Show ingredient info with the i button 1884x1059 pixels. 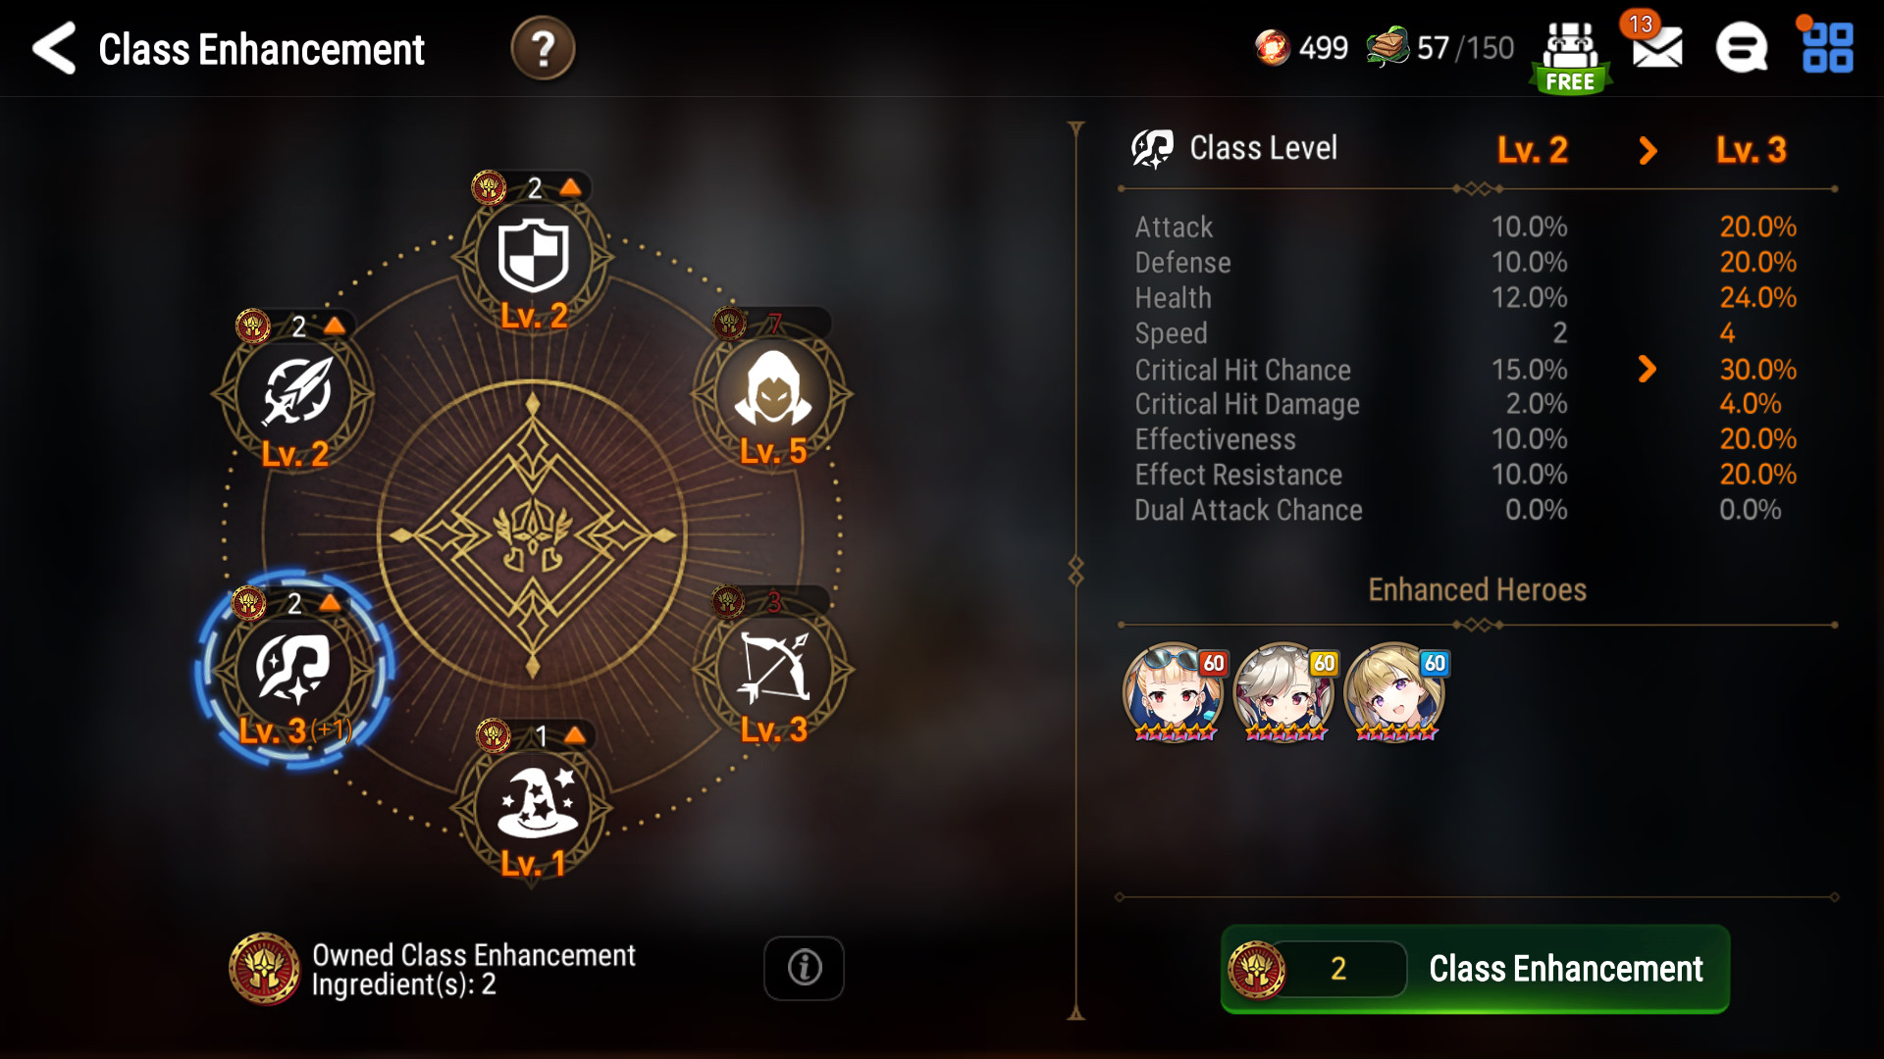point(804,968)
